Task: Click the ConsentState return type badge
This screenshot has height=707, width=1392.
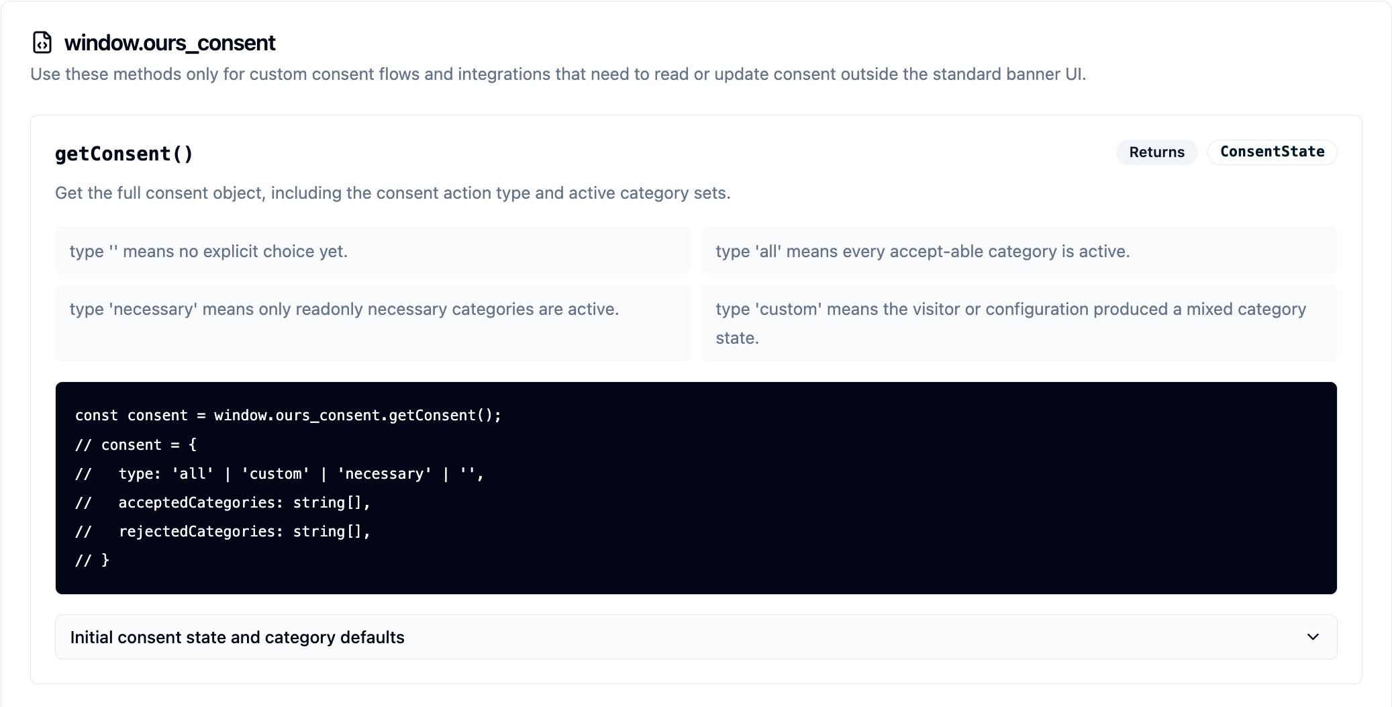Action: tap(1272, 152)
